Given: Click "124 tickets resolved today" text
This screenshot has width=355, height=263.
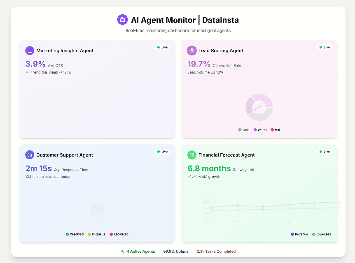Looking at the screenshot, I should [x=48, y=177].
